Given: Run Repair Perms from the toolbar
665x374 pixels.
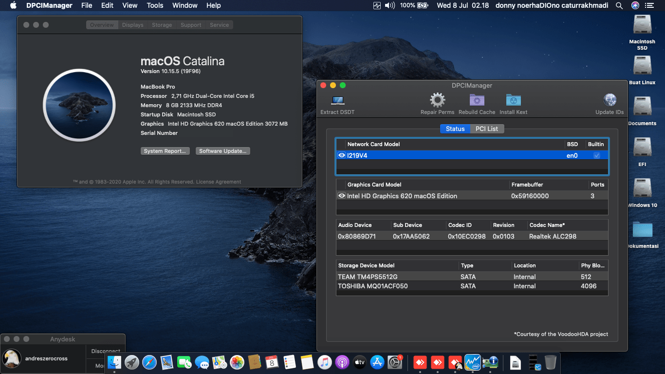Looking at the screenshot, I should (437, 100).
